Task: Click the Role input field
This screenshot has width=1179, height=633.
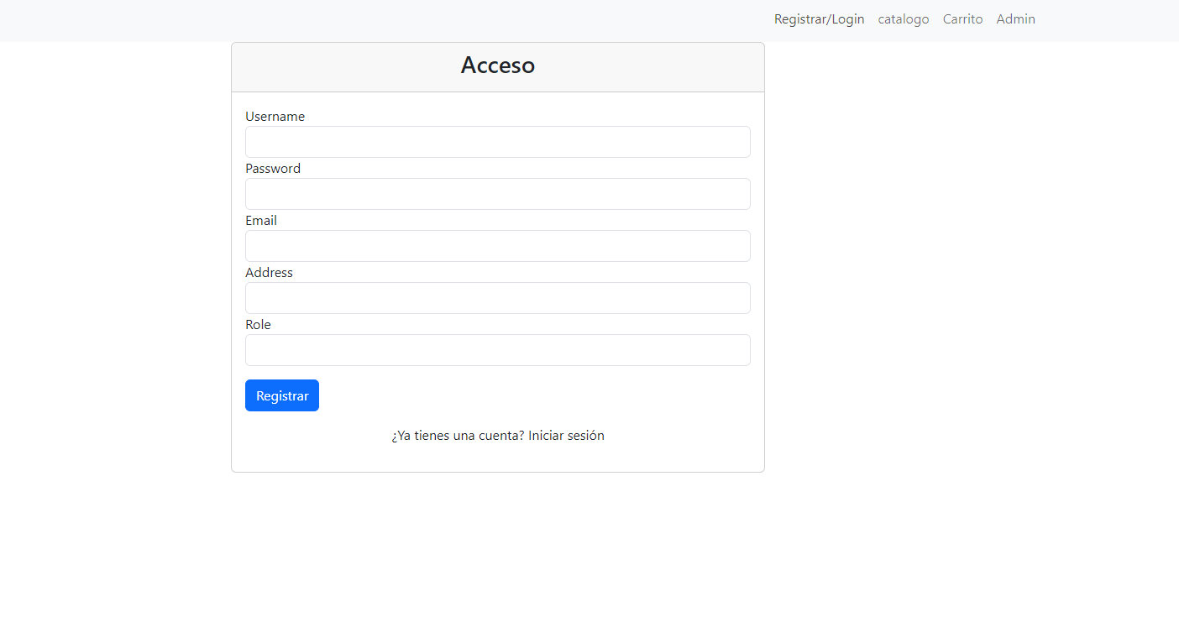Action: click(497, 350)
